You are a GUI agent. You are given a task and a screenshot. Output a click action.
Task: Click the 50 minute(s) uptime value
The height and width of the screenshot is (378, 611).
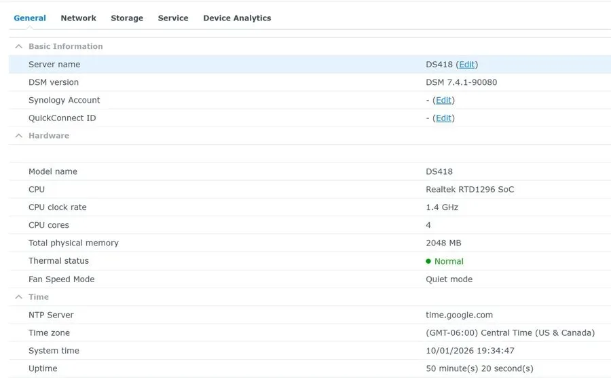click(480, 368)
